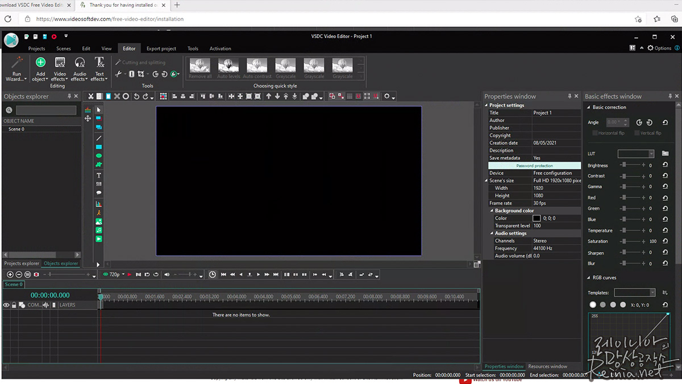Open the Run Wizard tool

[x=17, y=69]
